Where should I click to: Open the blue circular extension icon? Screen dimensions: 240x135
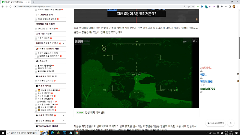tap(202, 7)
